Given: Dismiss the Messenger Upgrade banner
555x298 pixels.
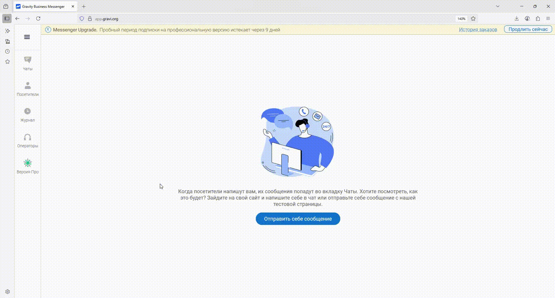Looking at the screenshot, I should pos(48,30).
